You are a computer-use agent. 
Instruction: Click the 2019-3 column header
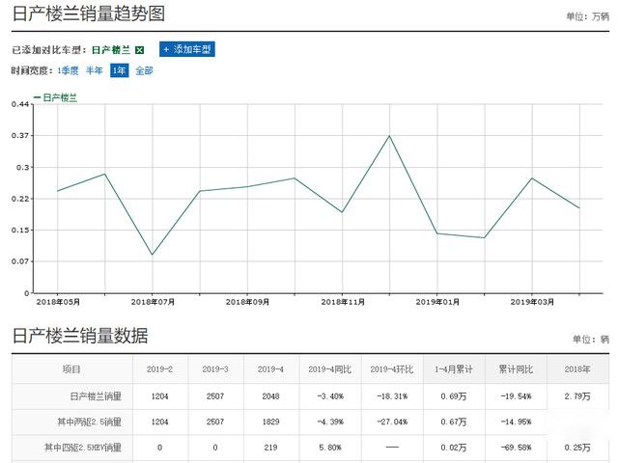click(215, 369)
